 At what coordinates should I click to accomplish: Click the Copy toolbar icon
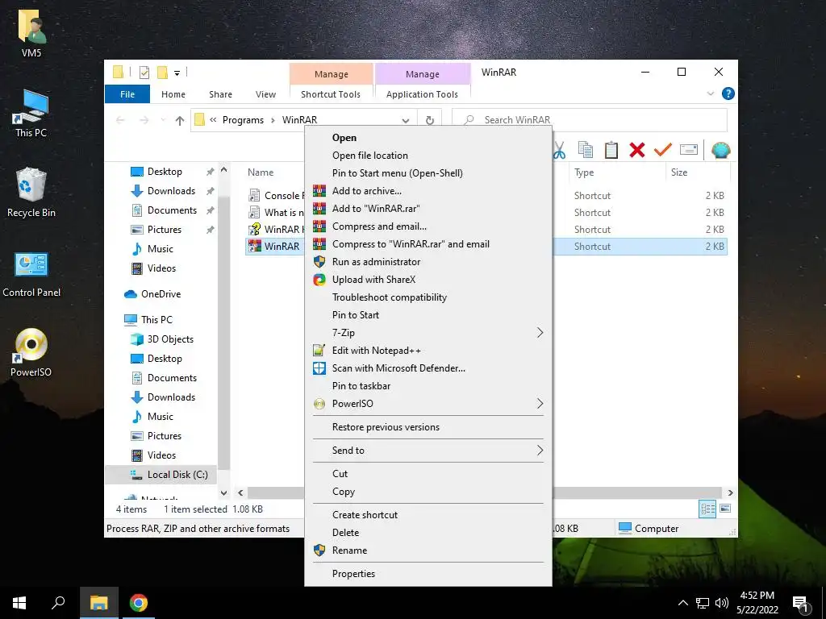(586, 151)
